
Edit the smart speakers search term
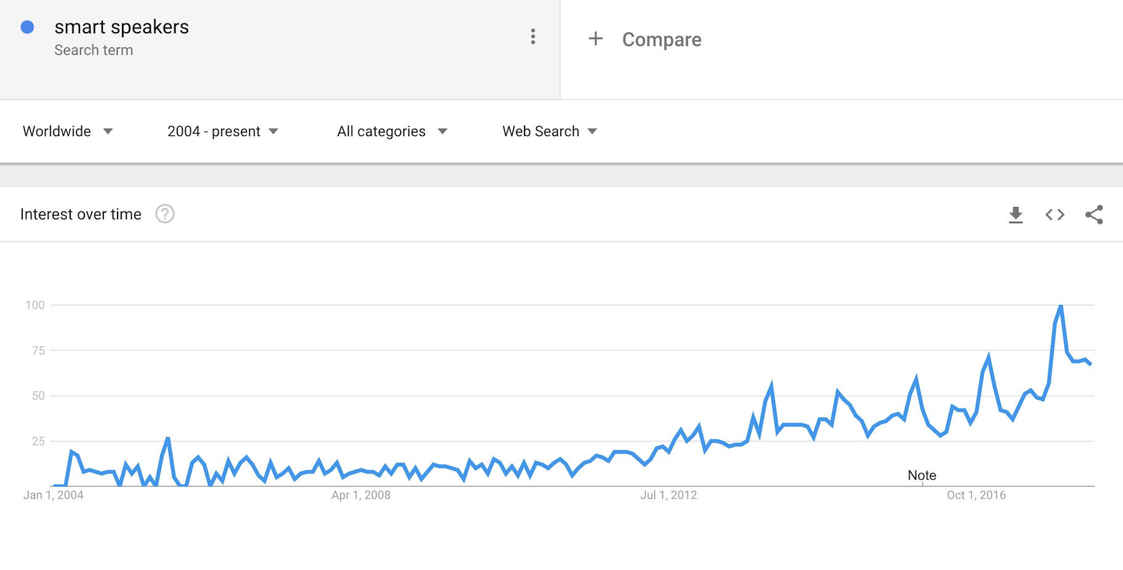click(121, 27)
